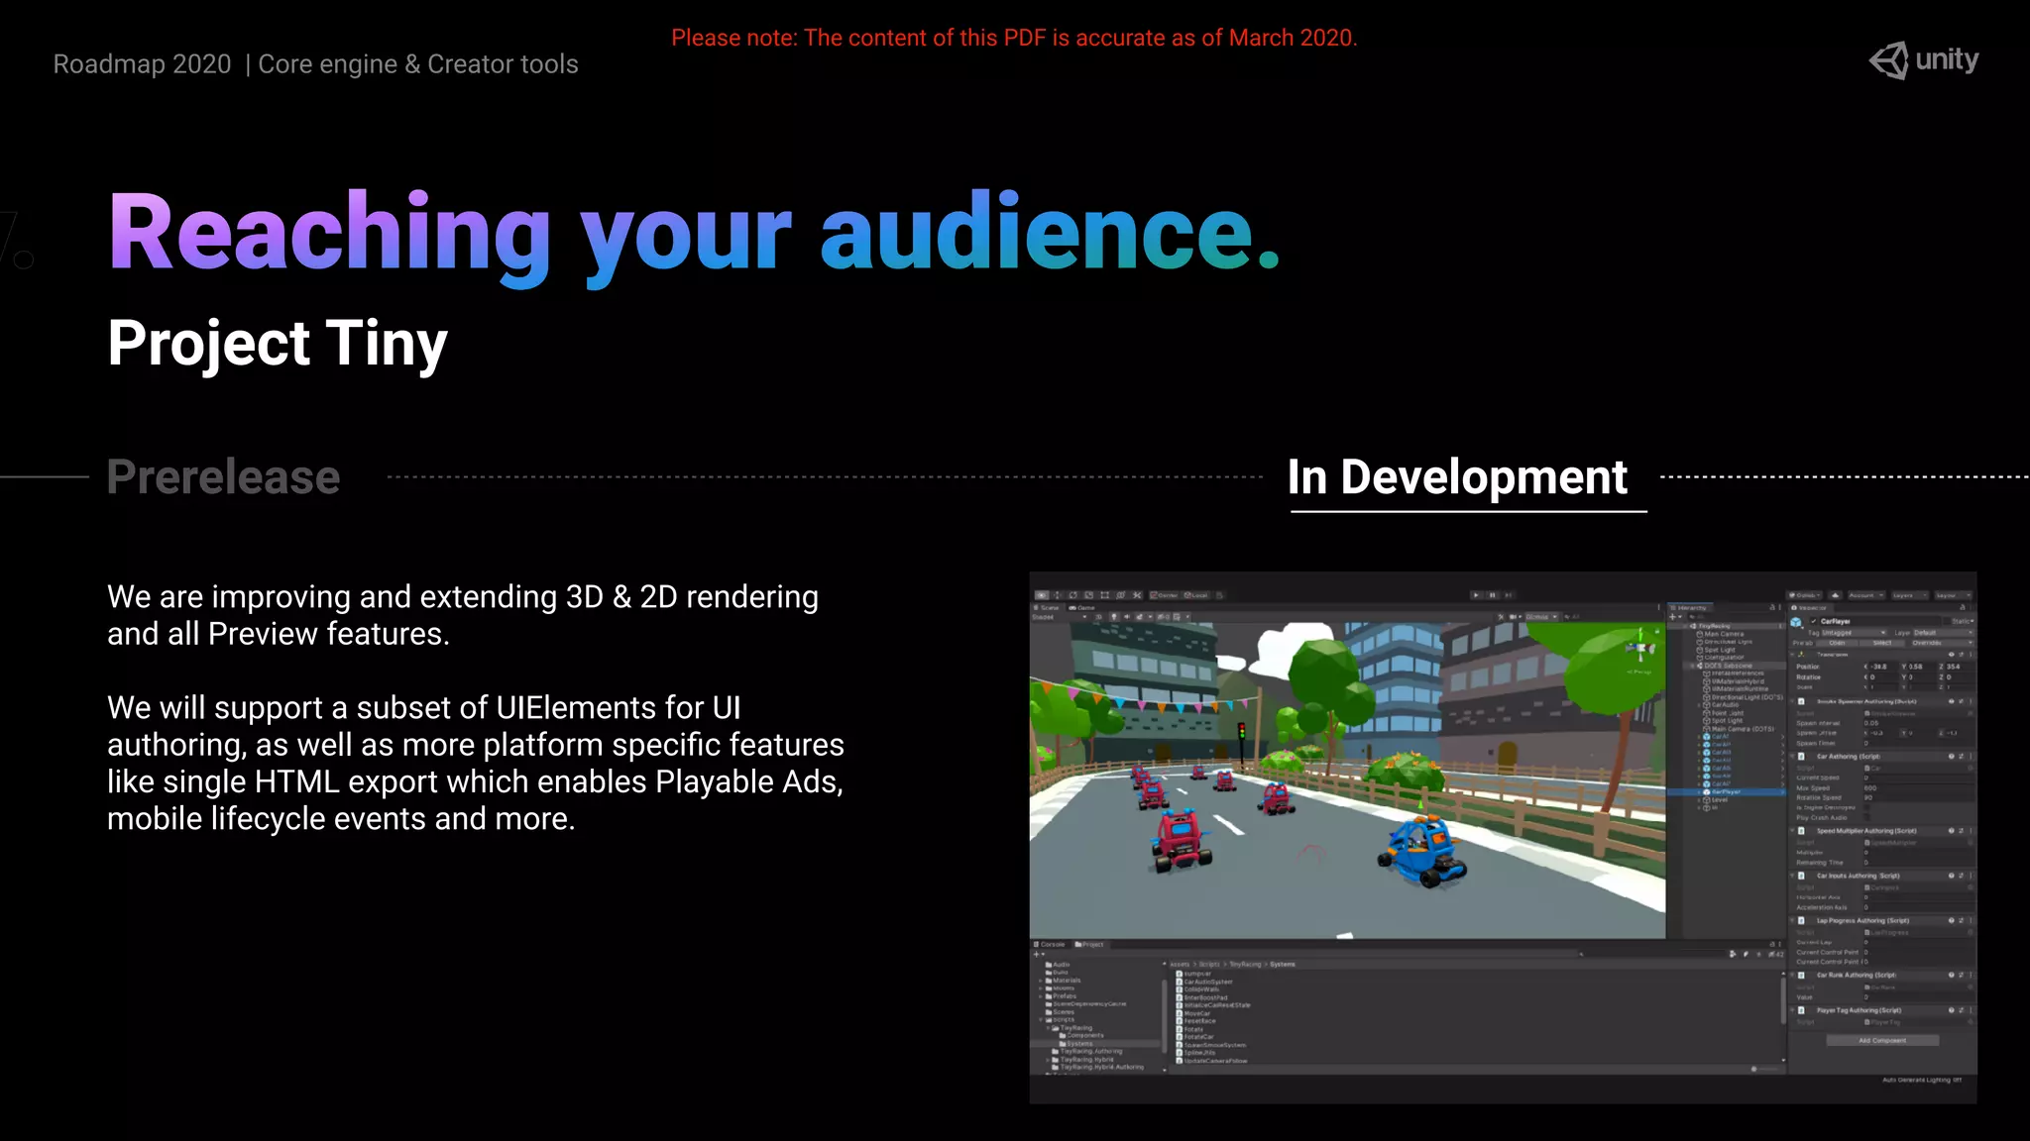Select the Systems folder in Project tree
Image resolution: width=2030 pixels, height=1141 pixels.
pyautogui.click(x=1078, y=1043)
